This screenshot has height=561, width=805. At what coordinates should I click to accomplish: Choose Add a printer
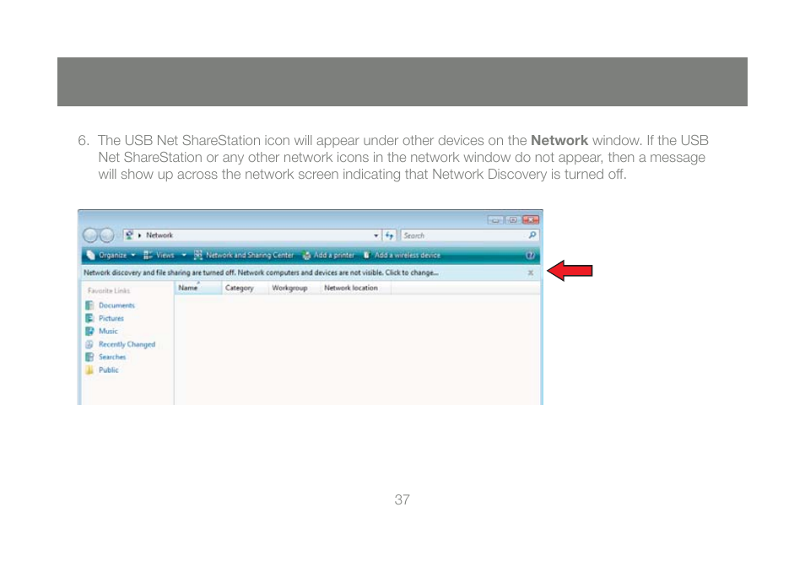pos(328,255)
